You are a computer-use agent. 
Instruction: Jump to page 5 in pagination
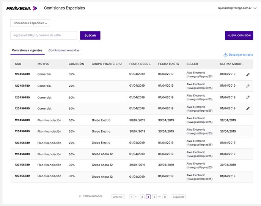(x=154, y=197)
